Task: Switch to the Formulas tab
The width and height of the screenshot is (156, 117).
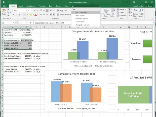Action: point(42,6)
